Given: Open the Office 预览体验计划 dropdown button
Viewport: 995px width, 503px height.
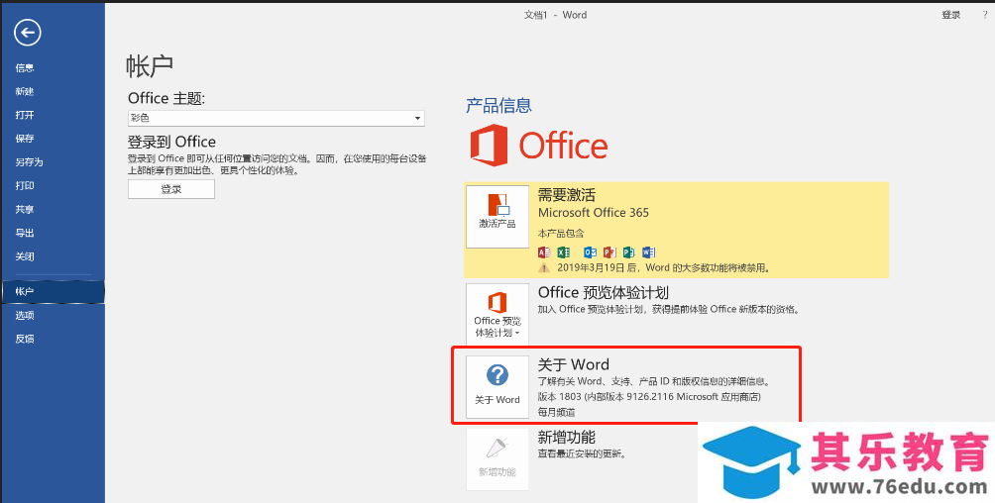Looking at the screenshot, I should [x=497, y=313].
